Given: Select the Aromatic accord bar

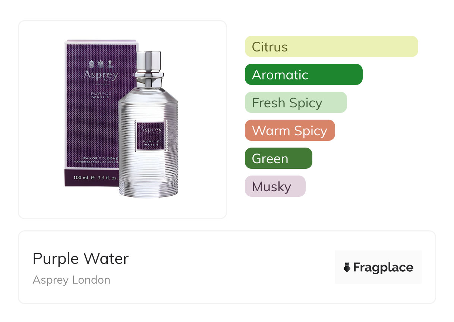Looking at the screenshot, I should [x=304, y=75].
